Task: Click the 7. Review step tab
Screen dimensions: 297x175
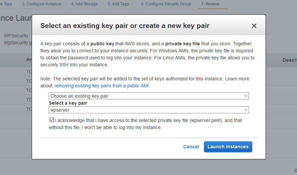Action: (210, 4)
